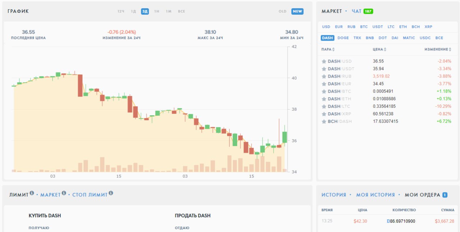
Task: Open the ЧАТ tab
Action: (356, 11)
